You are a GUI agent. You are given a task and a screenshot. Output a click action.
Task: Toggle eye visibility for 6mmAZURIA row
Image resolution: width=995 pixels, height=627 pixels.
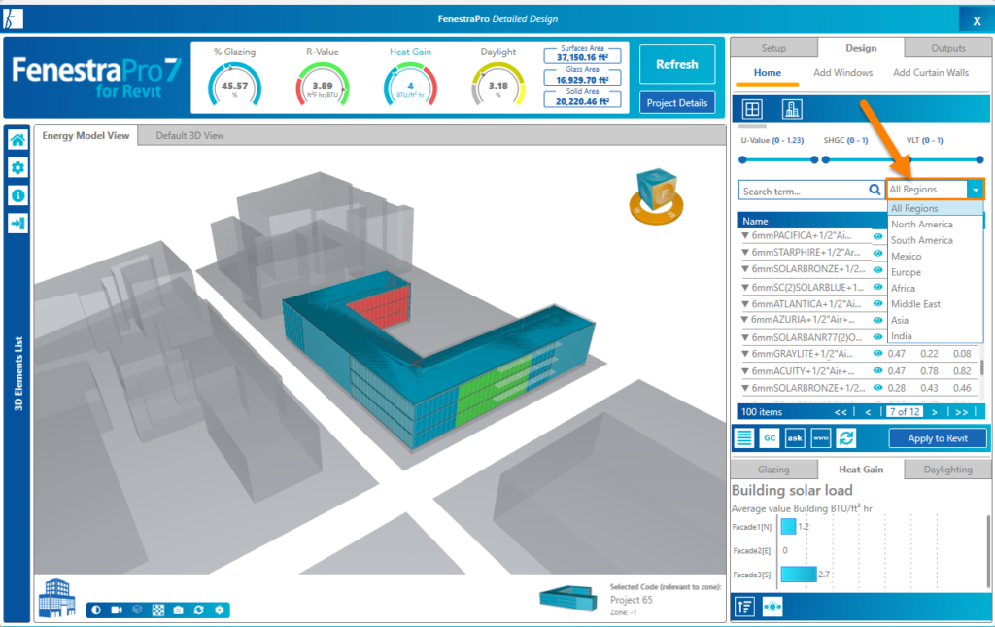(877, 320)
